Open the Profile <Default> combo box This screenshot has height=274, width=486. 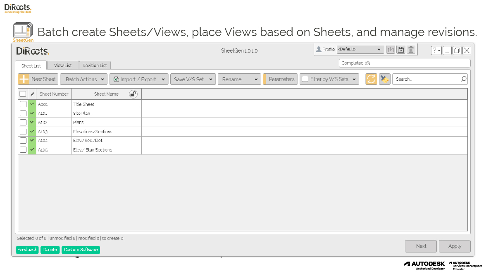point(360,49)
